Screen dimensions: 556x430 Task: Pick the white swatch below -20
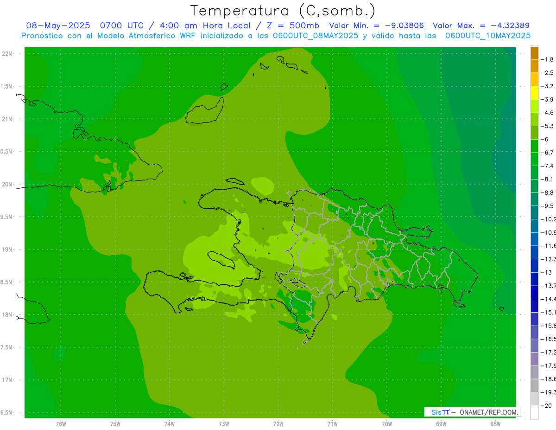tap(534, 412)
